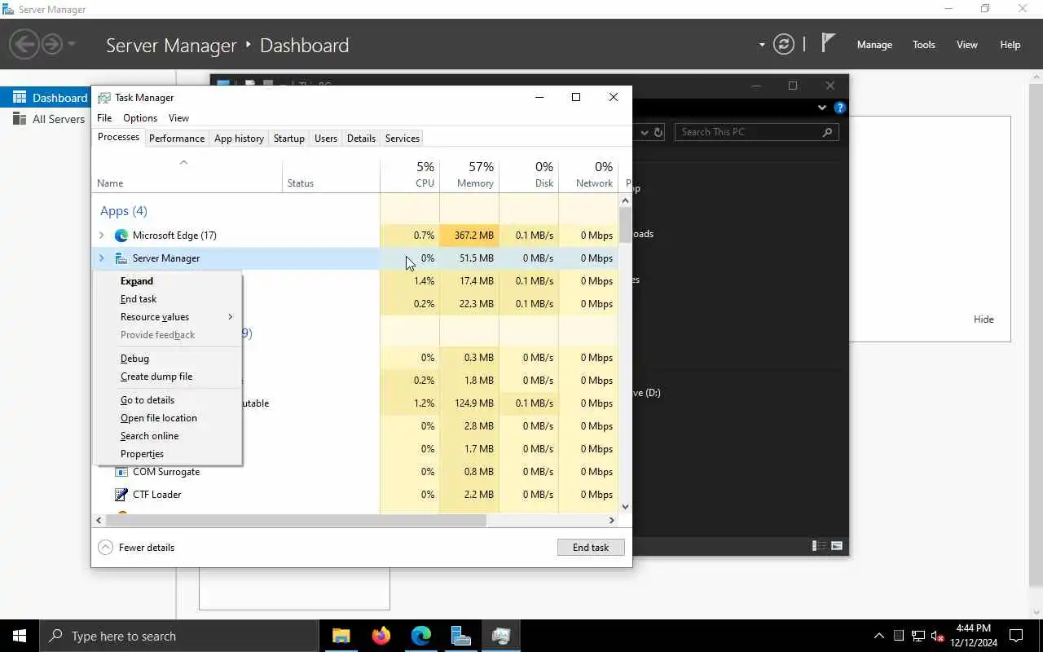Screen dimensions: 1043x652
Task: Click the Task Manager vertical scrollbar thumb
Action: tap(625, 226)
